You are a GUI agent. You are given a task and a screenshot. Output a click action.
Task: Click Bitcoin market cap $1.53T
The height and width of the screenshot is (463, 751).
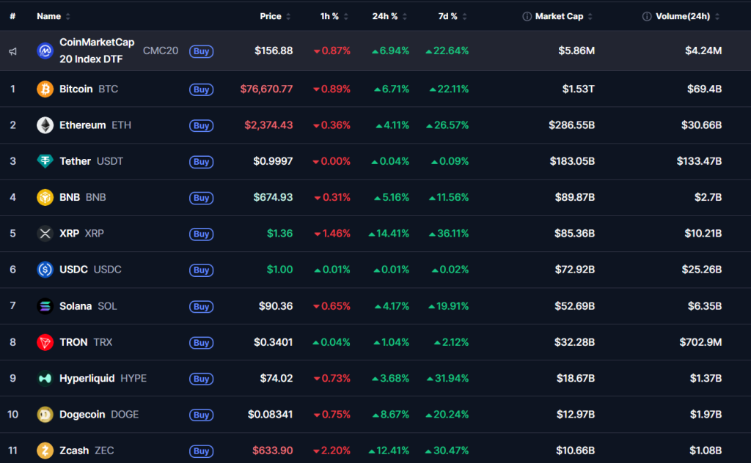pyautogui.click(x=579, y=89)
